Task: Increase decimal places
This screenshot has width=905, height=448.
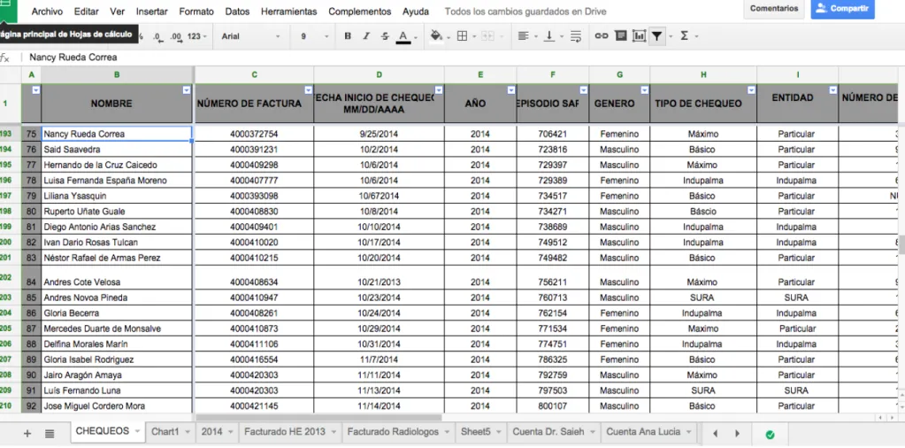Action: 177,36
